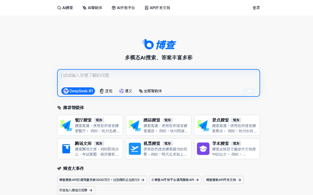This screenshot has width=313, height=195.
Task: Click 官方 badge on 餐厅搜索 card
Action: (x=99, y=120)
